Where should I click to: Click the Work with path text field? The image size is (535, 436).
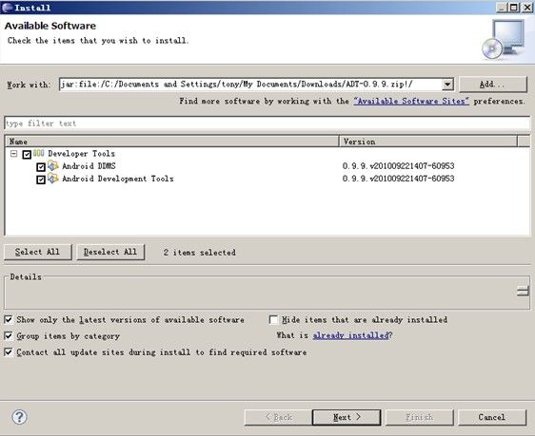click(x=250, y=85)
